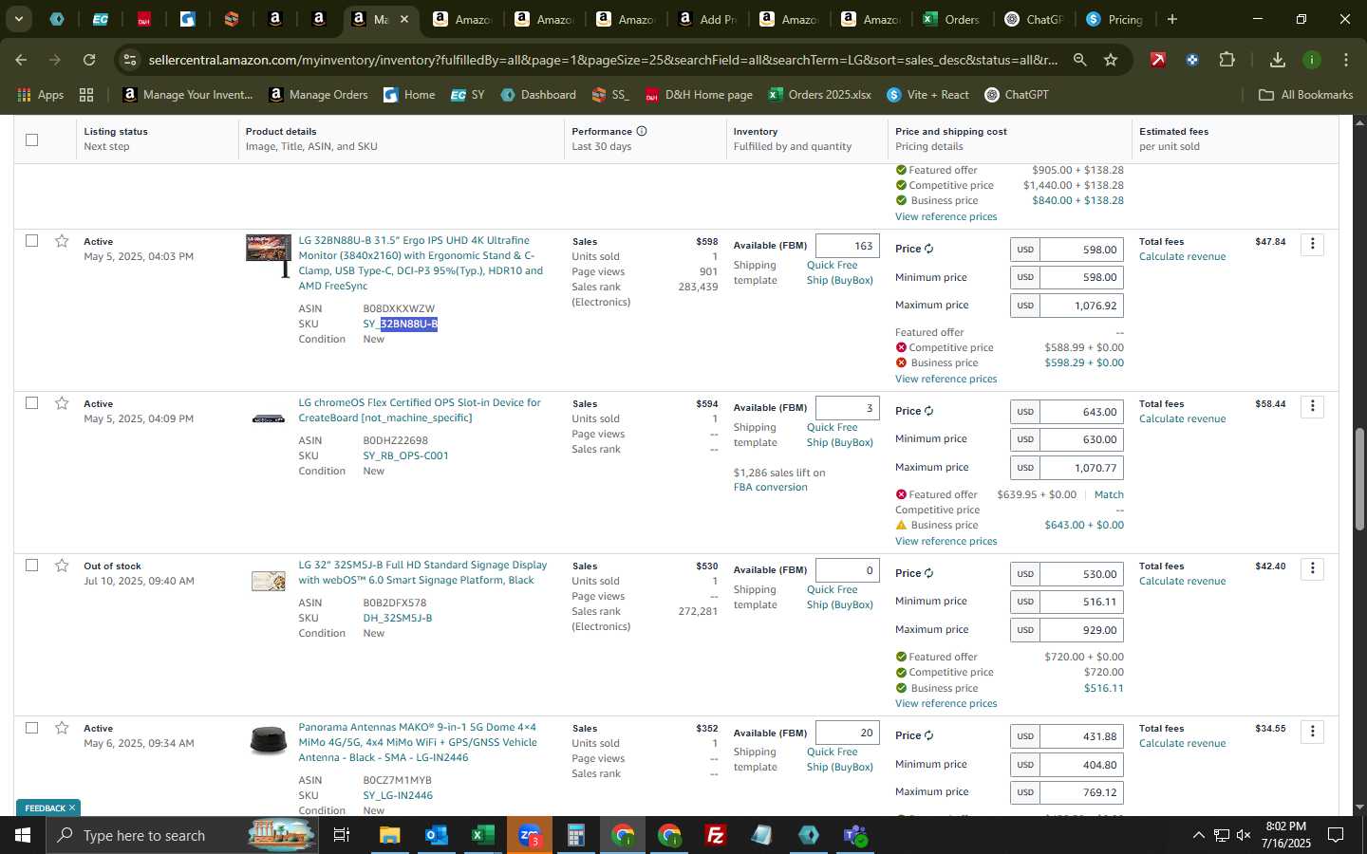This screenshot has width=1367, height=854.
Task: Close the FEEDBACK button
Action: click(71, 808)
